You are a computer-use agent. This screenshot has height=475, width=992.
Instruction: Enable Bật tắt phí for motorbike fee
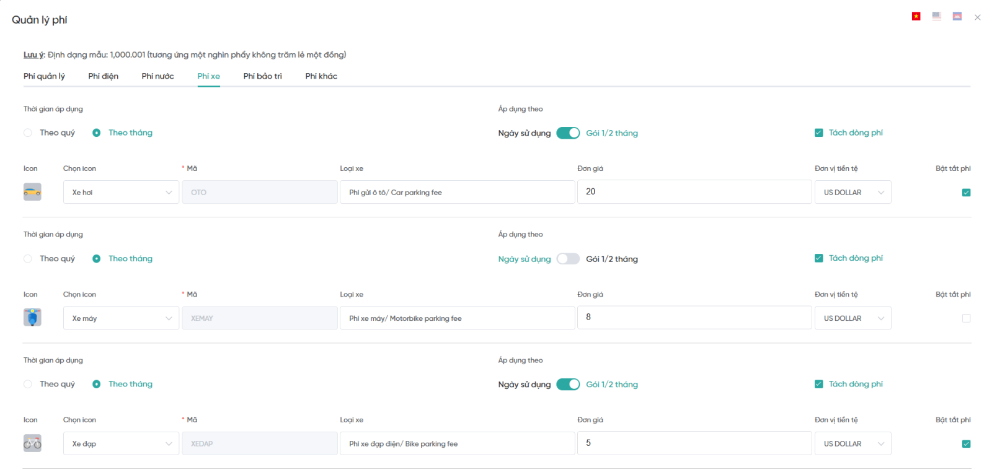coord(966,318)
